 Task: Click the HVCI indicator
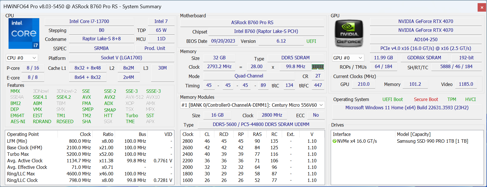(470, 100)
